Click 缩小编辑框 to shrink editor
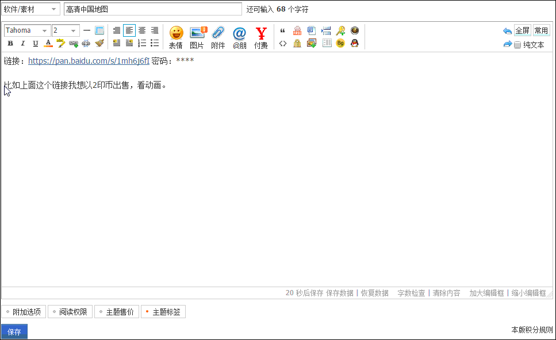 [x=529, y=293]
